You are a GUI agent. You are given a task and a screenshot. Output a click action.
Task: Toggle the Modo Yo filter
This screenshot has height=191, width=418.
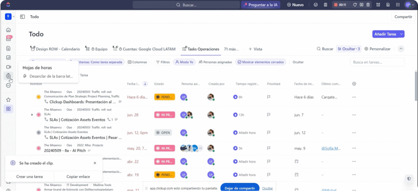click(x=184, y=62)
